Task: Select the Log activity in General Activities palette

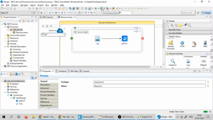Action: (188, 63)
